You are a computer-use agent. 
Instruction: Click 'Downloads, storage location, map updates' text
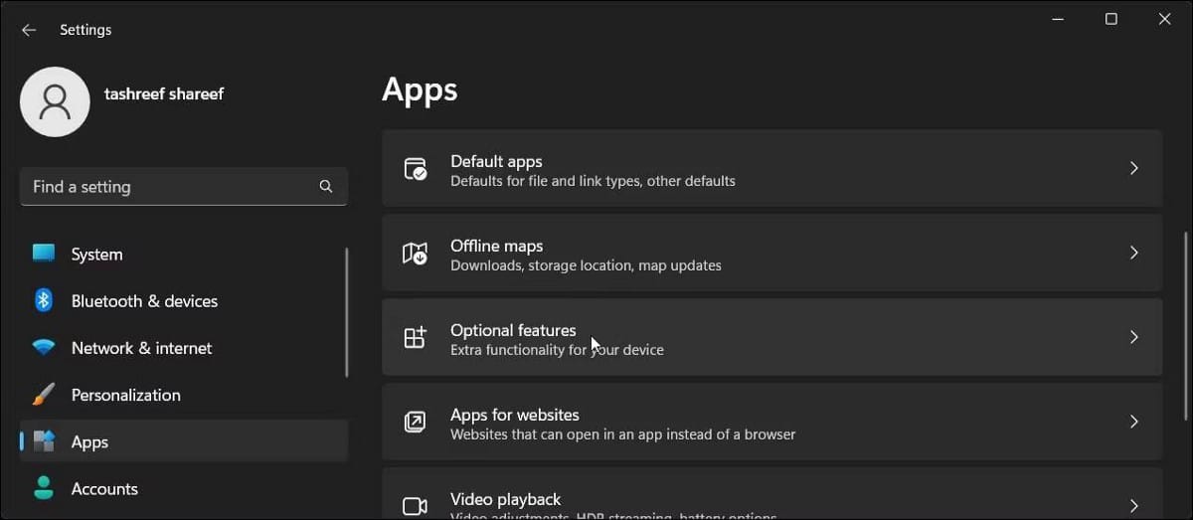point(586,265)
